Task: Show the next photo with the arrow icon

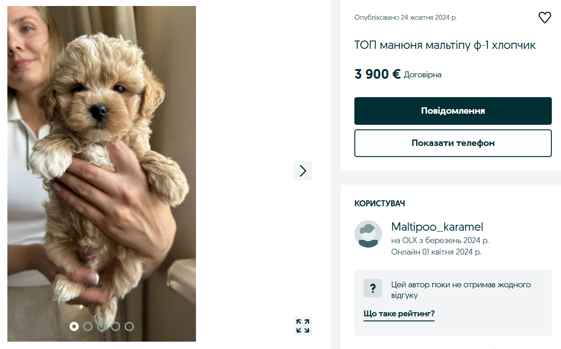Action: point(302,170)
